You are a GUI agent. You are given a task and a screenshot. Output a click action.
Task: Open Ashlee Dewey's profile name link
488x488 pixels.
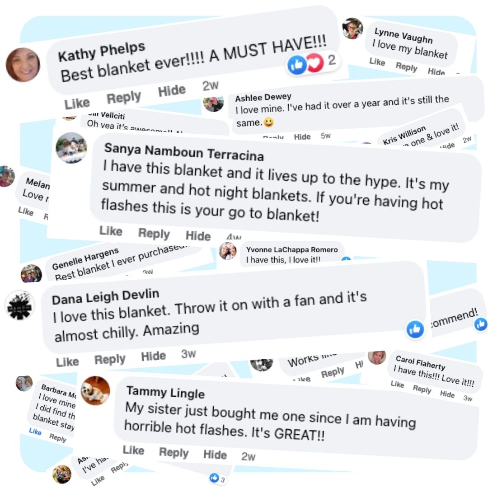point(263,98)
